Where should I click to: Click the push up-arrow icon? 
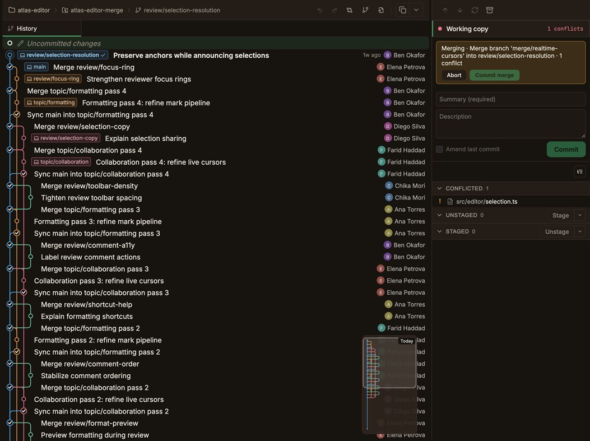click(445, 10)
